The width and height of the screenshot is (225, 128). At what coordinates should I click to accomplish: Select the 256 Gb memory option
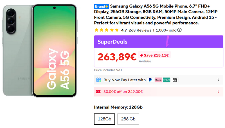coord(128,119)
